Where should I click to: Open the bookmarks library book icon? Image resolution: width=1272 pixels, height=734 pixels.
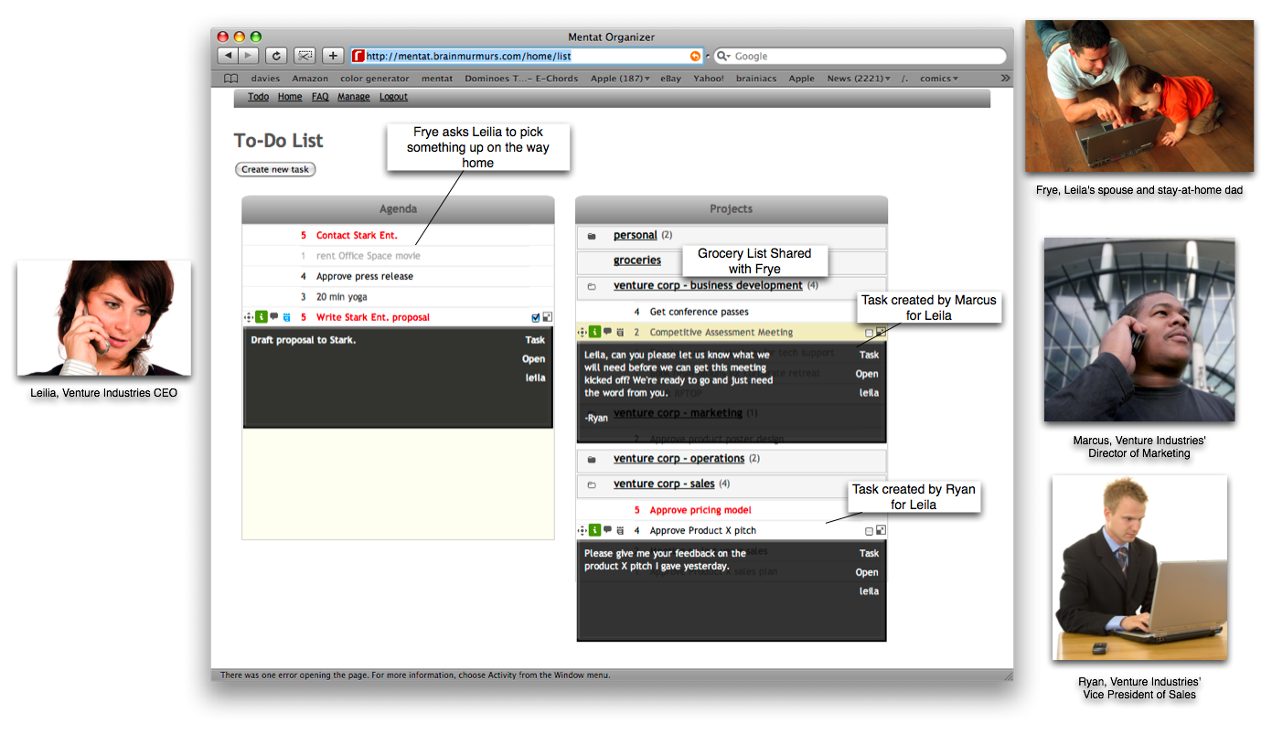point(231,79)
